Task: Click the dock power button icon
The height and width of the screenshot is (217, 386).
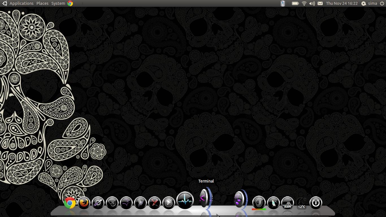Action: tap(316, 203)
